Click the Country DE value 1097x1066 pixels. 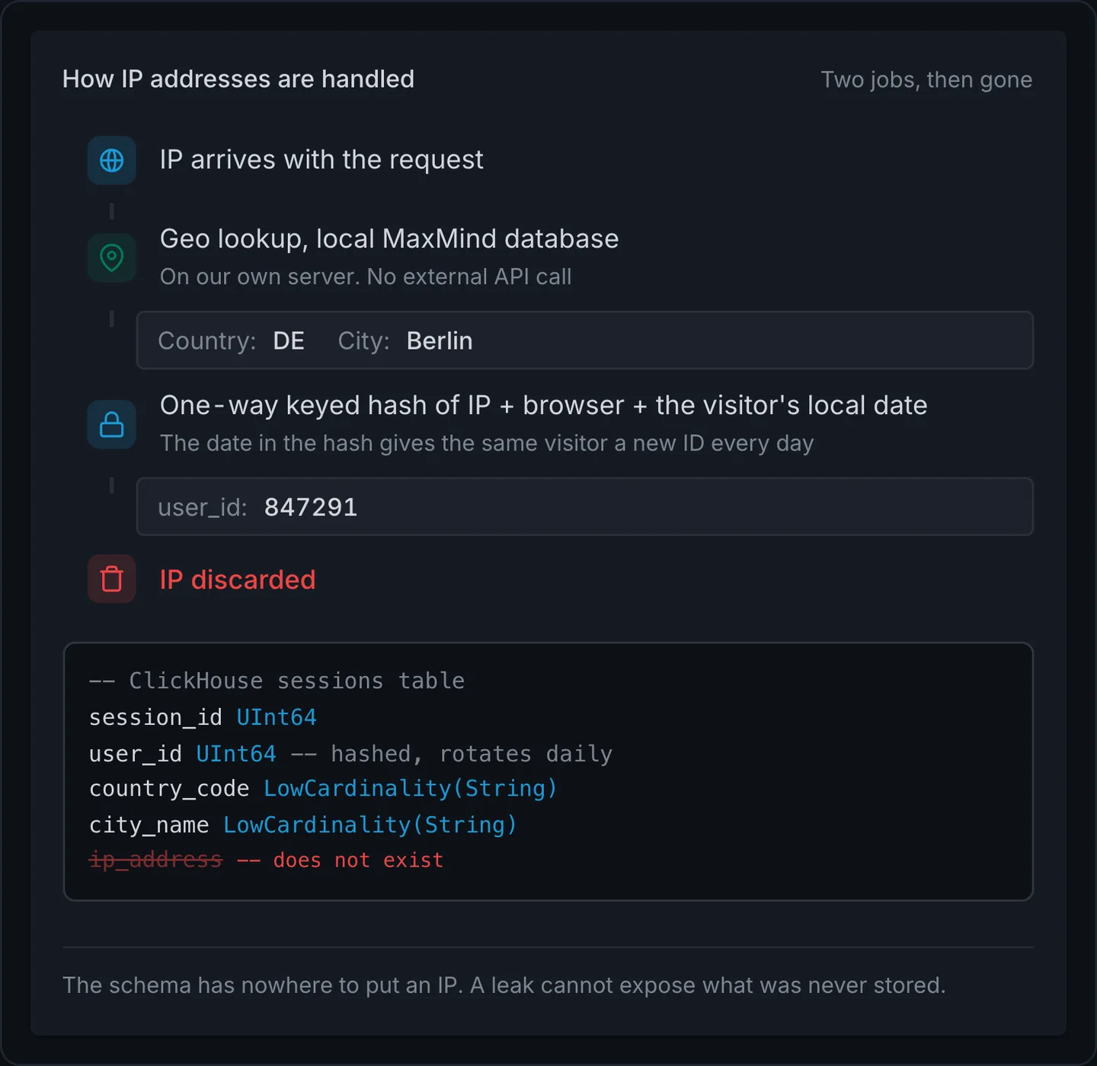(289, 340)
